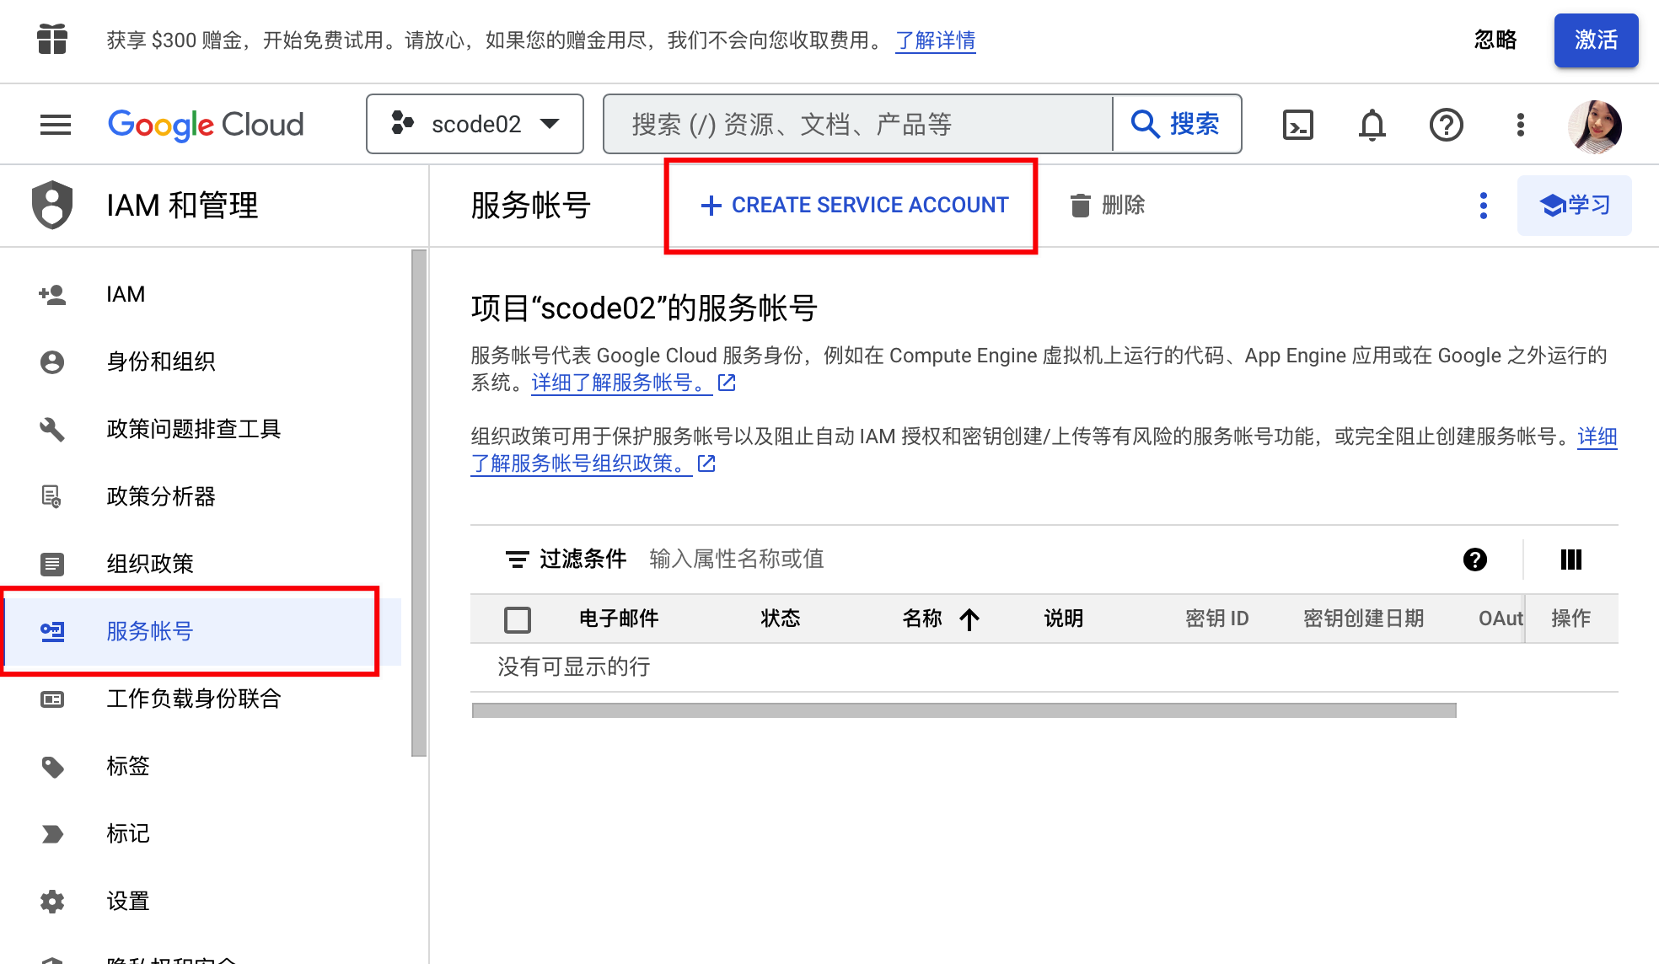
Task: Select 服务帐号 in the sidebar
Action: coord(150,631)
